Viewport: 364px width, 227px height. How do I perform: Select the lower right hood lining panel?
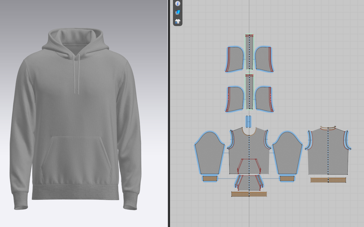tap(264, 99)
